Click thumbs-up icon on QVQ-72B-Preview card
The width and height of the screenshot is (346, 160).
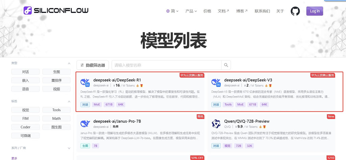(261, 127)
